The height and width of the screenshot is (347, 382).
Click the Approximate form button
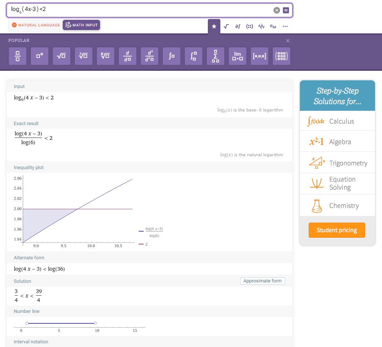point(262,281)
